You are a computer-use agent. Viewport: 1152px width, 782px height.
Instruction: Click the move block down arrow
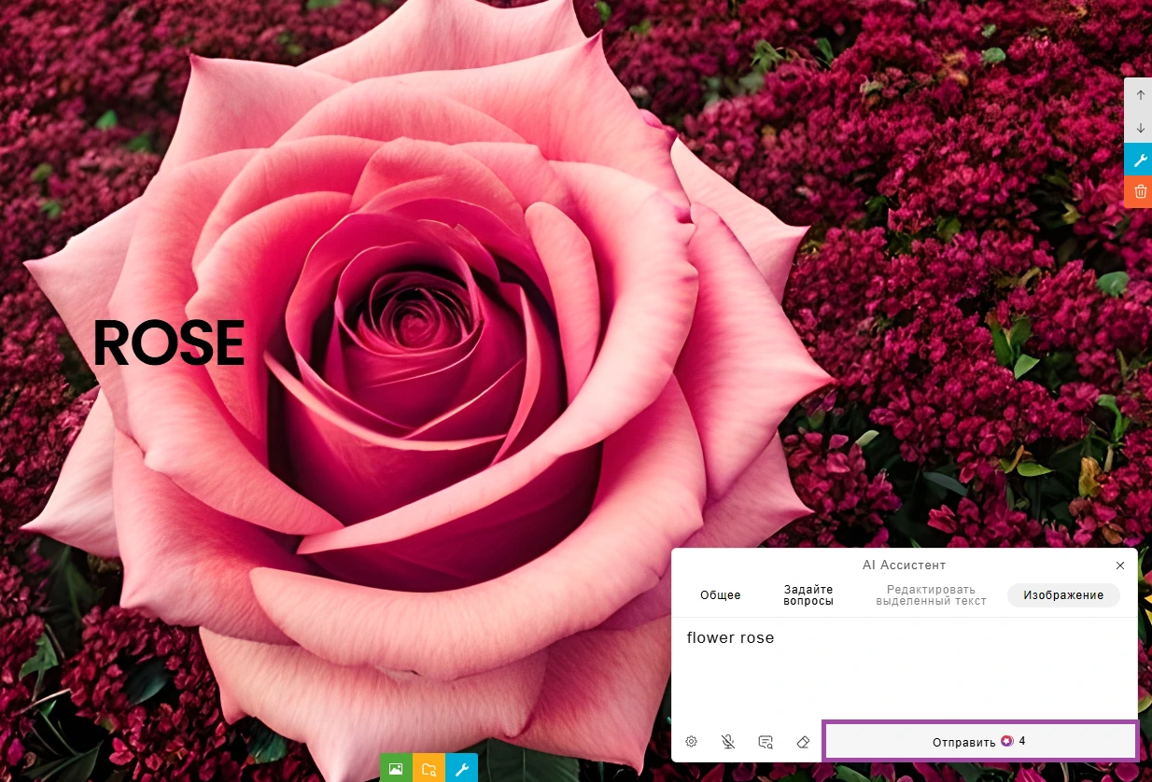tap(1140, 128)
